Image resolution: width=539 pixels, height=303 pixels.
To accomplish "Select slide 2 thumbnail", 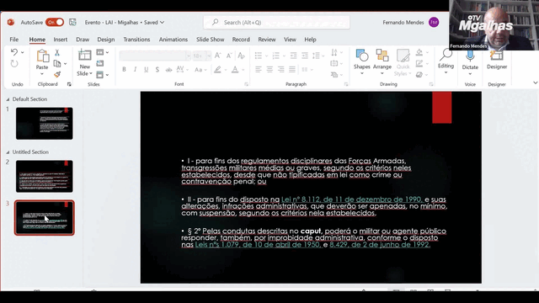I will (x=45, y=176).
